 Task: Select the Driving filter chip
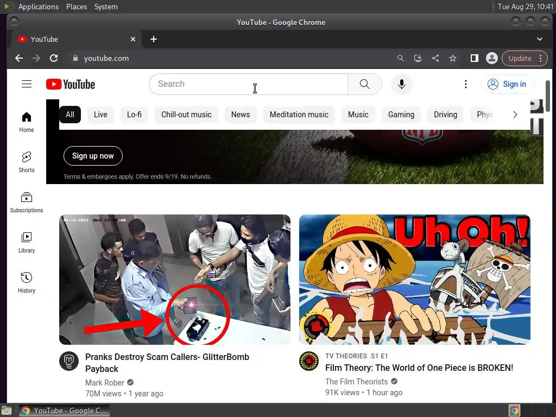click(x=445, y=115)
